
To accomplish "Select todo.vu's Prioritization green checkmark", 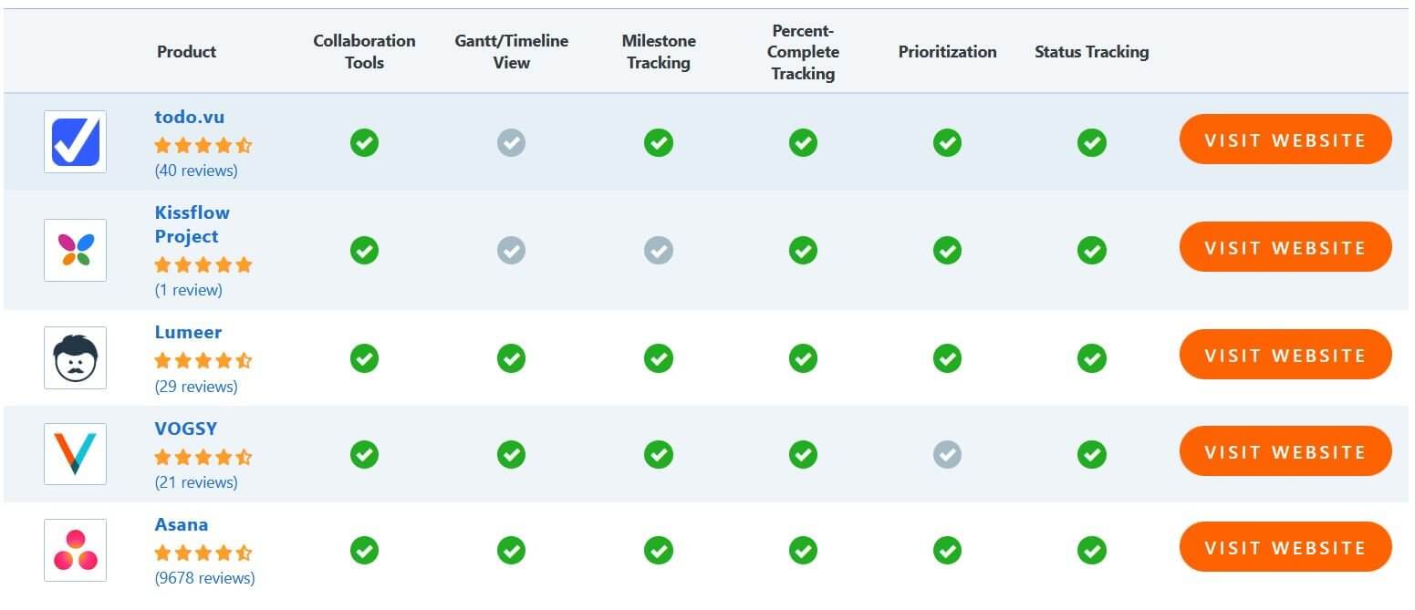I will [947, 142].
